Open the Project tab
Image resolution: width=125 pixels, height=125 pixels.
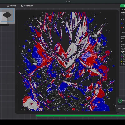[x=11, y=6]
